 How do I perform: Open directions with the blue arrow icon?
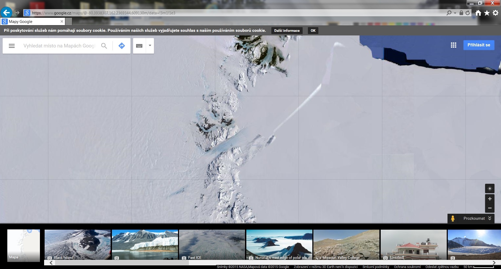click(x=122, y=46)
